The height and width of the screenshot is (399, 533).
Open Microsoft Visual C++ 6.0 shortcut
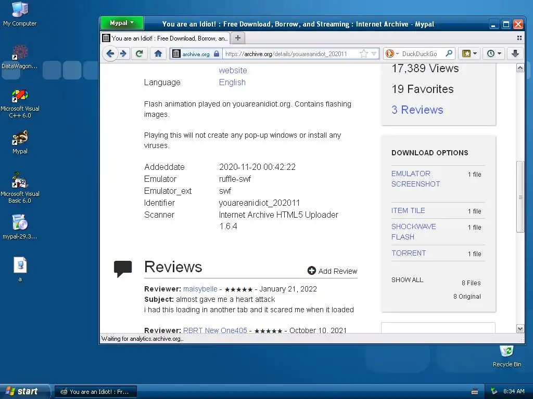pos(20,103)
